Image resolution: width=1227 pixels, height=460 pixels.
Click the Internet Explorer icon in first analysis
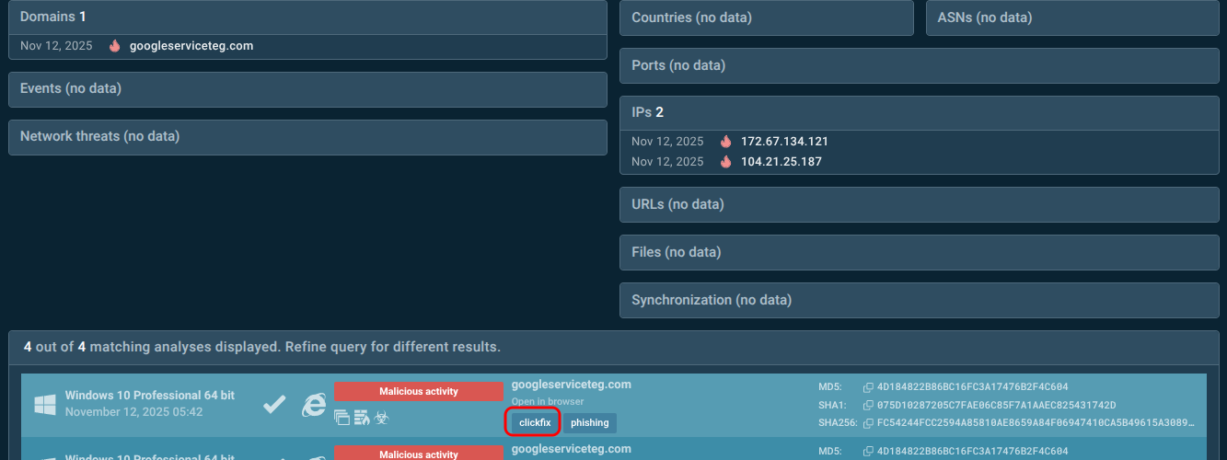(314, 404)
